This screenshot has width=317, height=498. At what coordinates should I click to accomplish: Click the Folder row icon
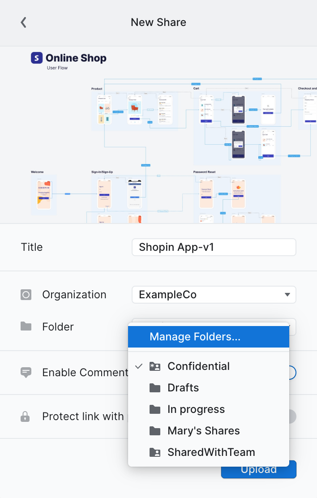[26, 326]
